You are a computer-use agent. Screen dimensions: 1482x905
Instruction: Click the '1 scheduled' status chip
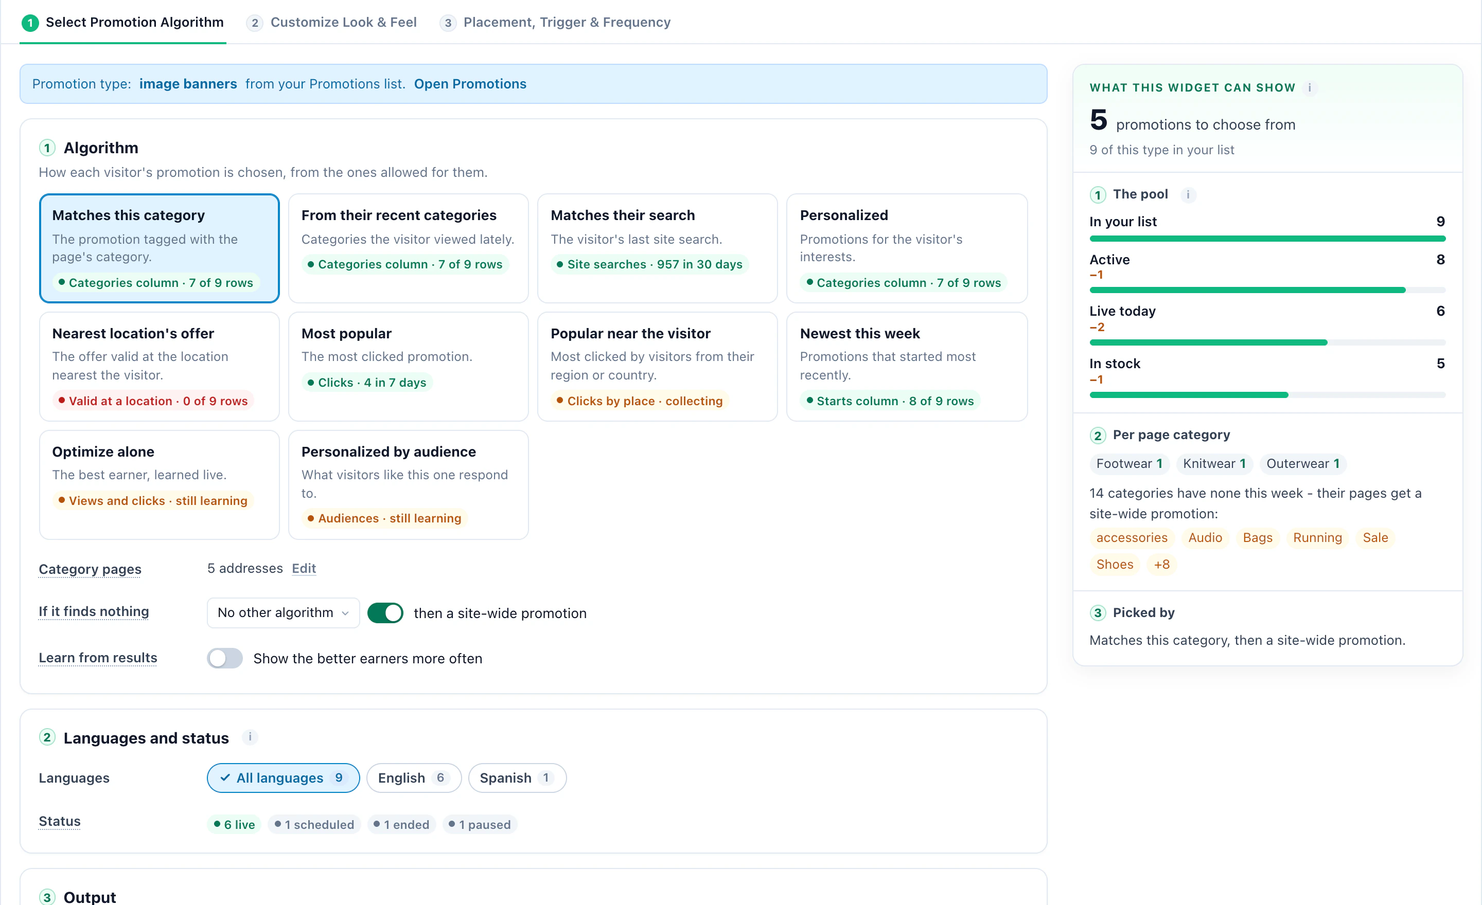(314, 824)
